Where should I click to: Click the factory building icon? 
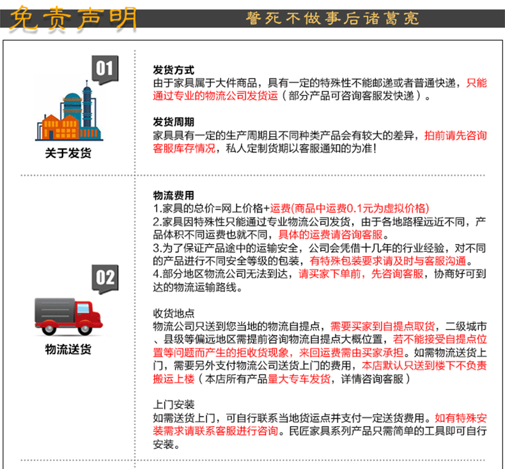pyautogui.click(x=69, y=111)
